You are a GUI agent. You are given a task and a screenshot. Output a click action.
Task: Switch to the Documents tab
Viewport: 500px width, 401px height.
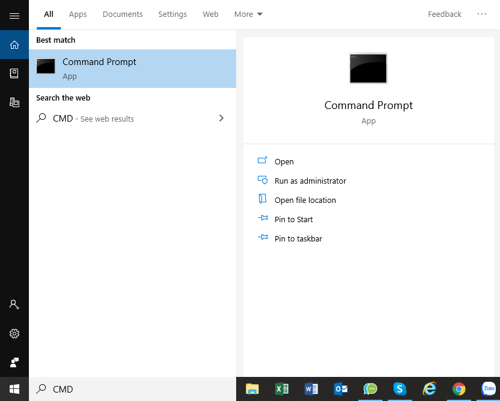122,14
